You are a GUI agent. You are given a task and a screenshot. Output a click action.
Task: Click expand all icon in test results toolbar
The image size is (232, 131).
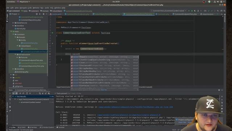tap(27, 94)
